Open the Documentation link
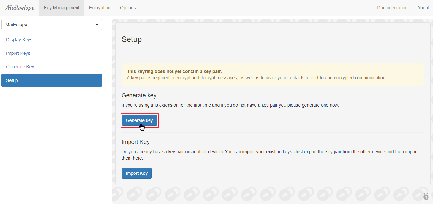 [392, 8]
